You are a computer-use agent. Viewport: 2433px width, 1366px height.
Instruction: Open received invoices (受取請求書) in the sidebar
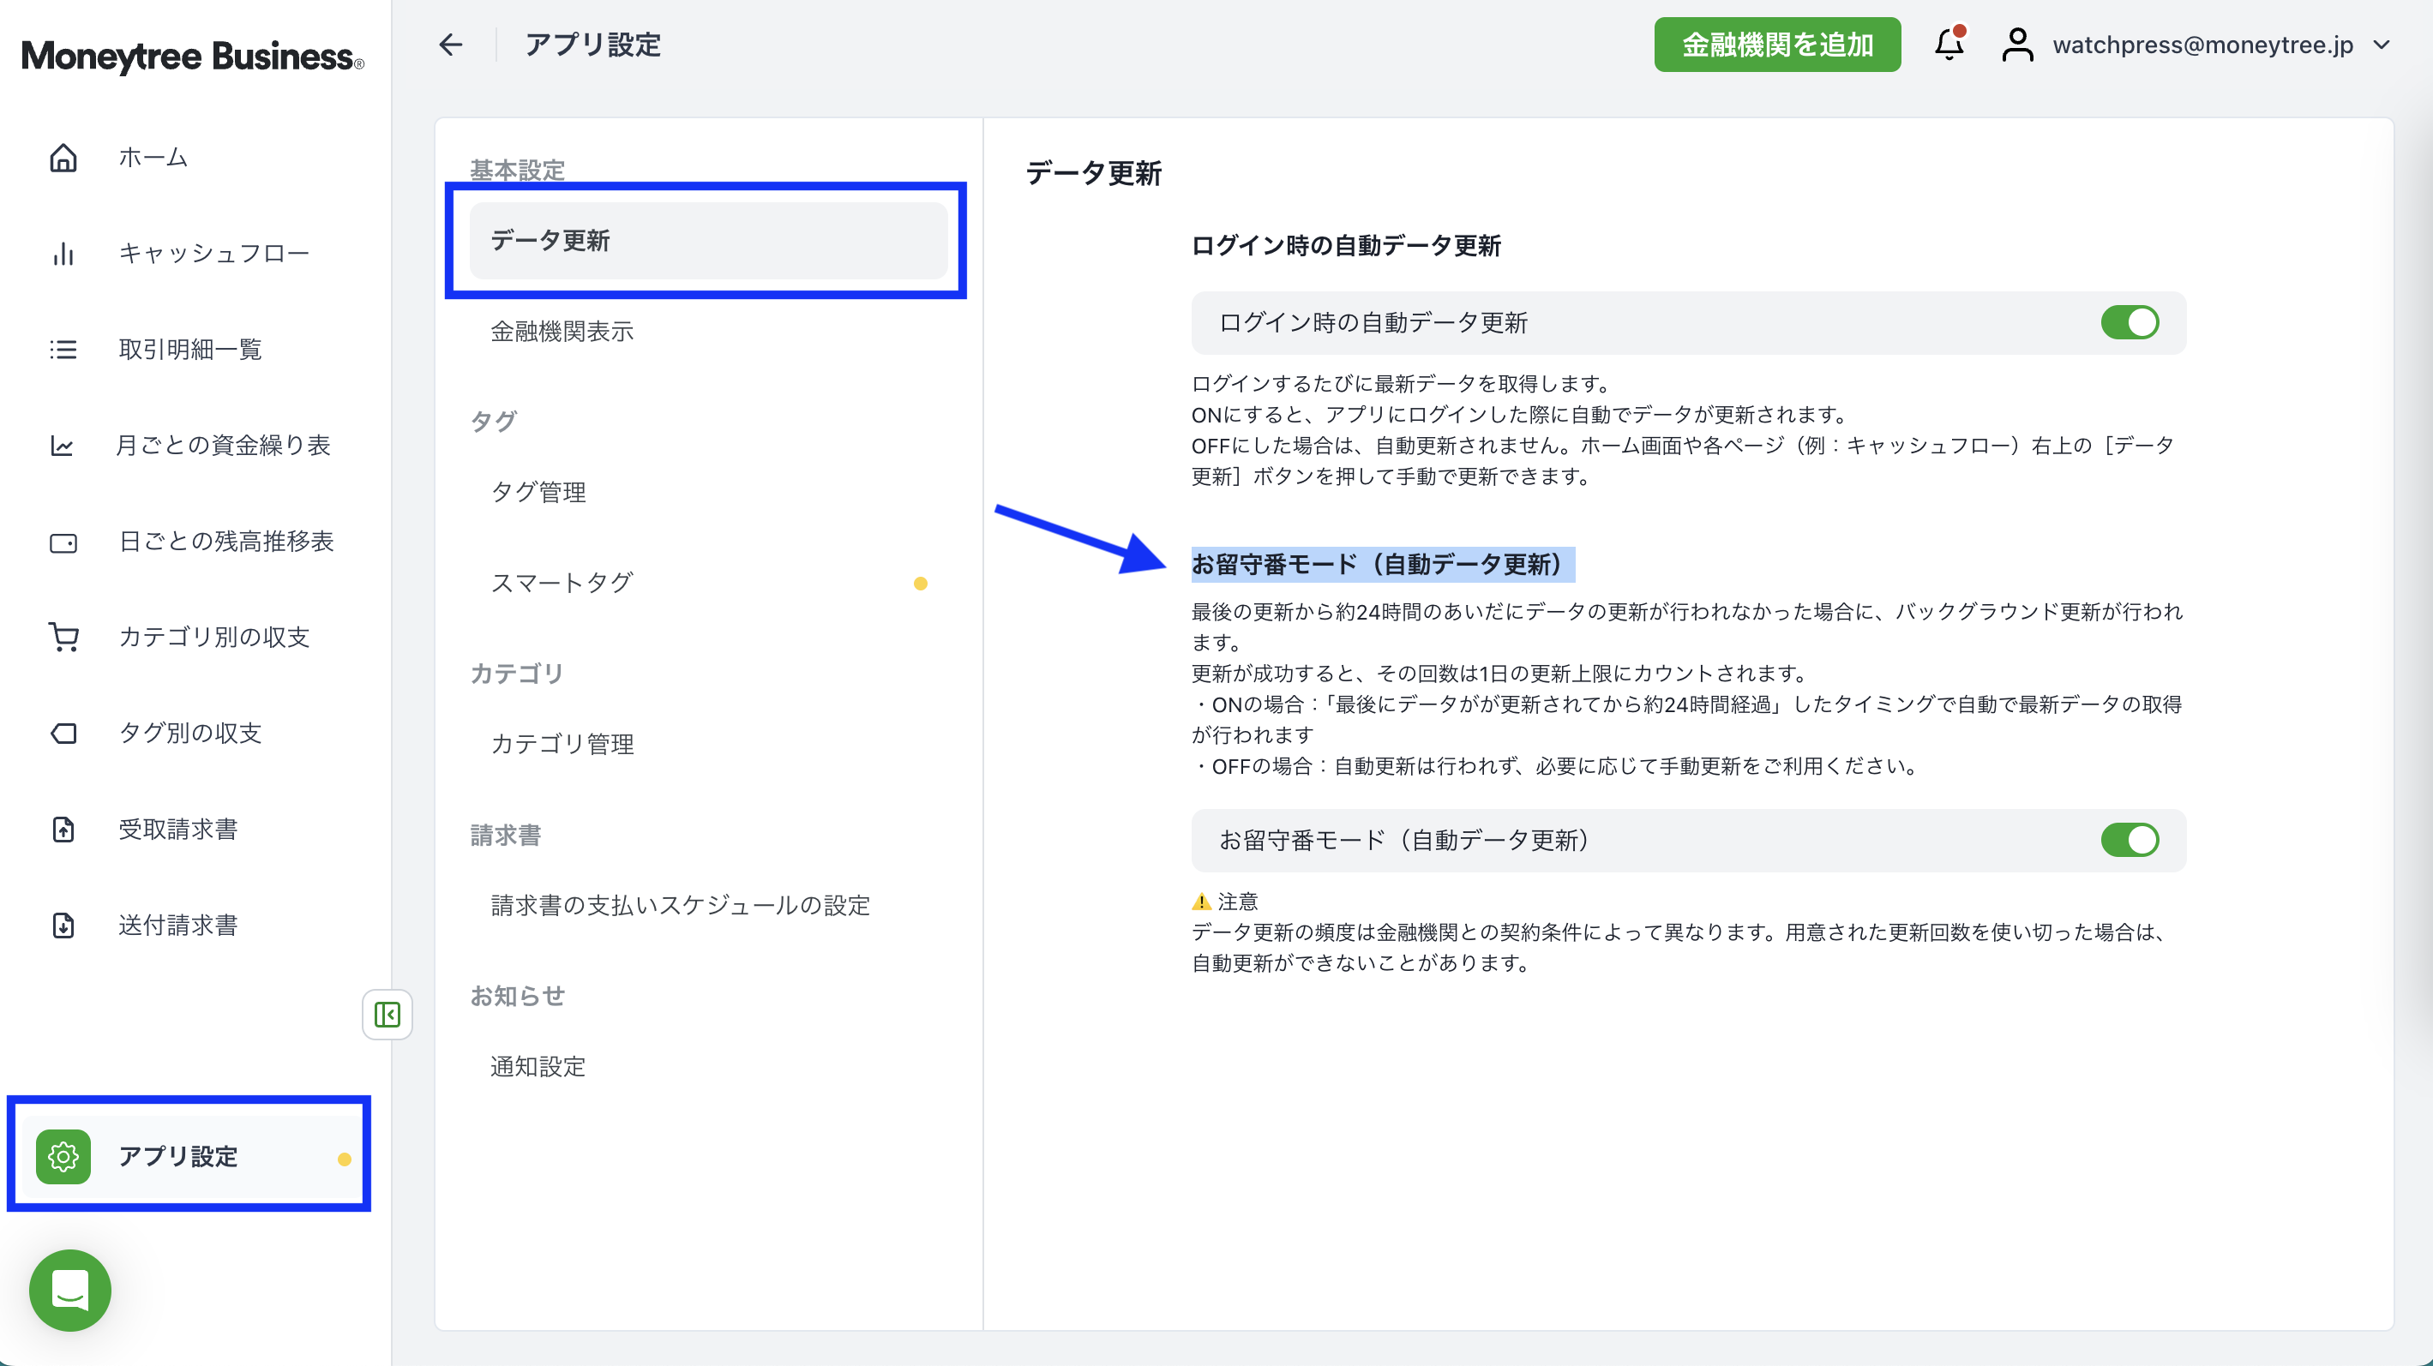[x=177, y=829]
